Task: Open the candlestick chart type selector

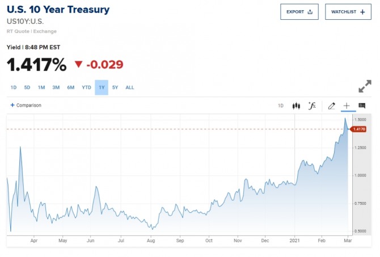Action: click(295, 106)
